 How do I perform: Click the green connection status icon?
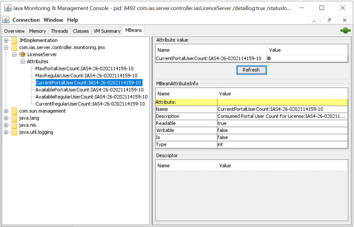click(345, 31)
